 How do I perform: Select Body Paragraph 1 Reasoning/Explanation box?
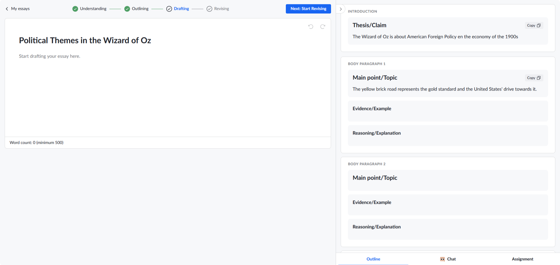click(448, 135)
